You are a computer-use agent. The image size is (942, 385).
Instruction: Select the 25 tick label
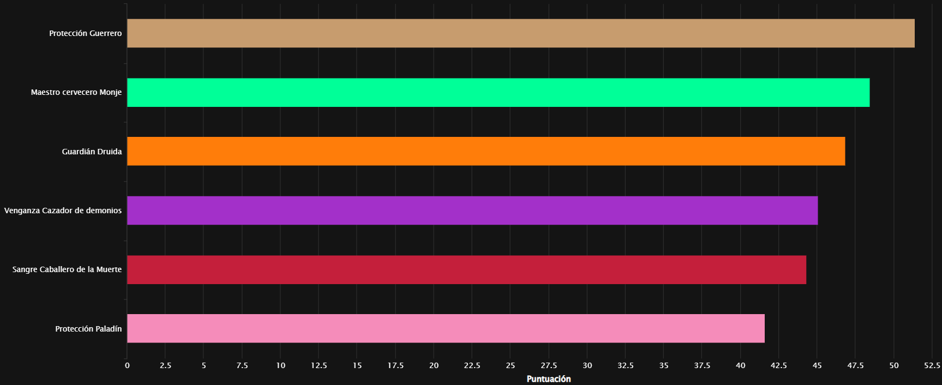(511, 365)
